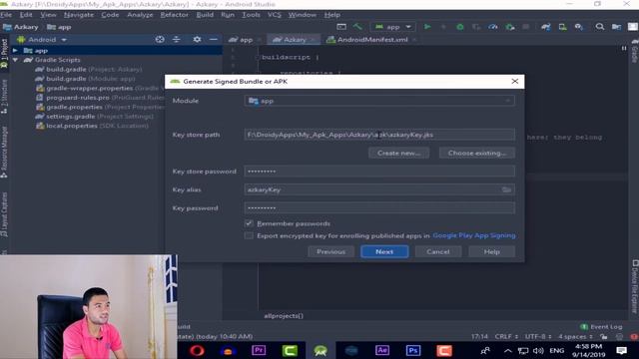
Task: Click the Sync Project with Gradle icon
Action: (546, 27)
